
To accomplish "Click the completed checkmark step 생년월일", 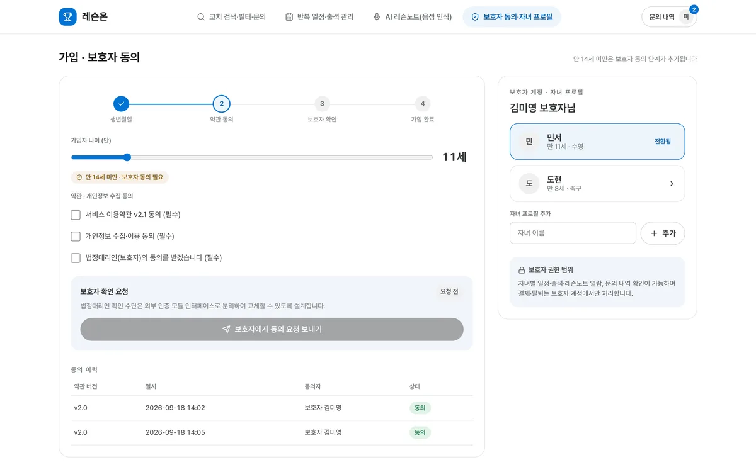I will pyautogui.click(x=121, y=104).
